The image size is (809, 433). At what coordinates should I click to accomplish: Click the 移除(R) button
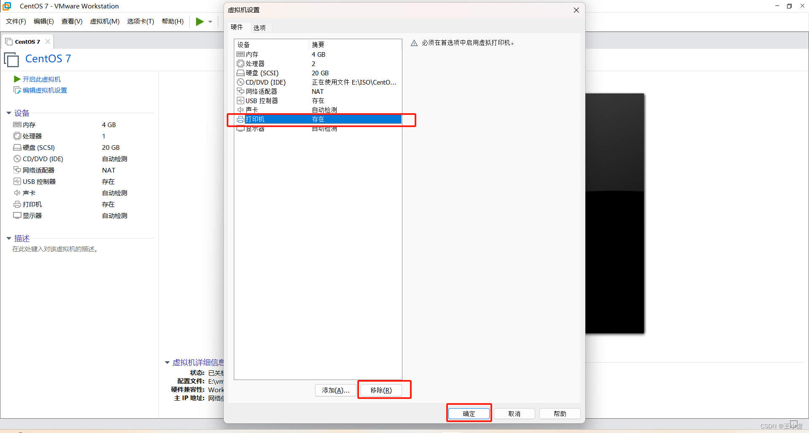pyautogui.click(x=381, y=390)
